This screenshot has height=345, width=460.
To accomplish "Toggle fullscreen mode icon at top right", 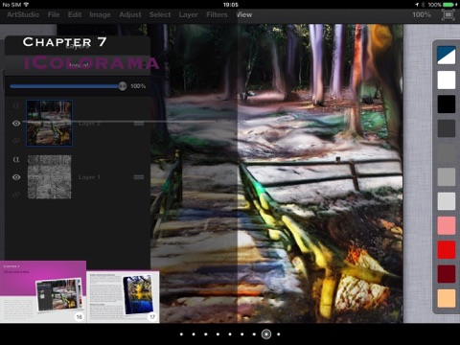I will pyautogui.click(x=448, y=14).
